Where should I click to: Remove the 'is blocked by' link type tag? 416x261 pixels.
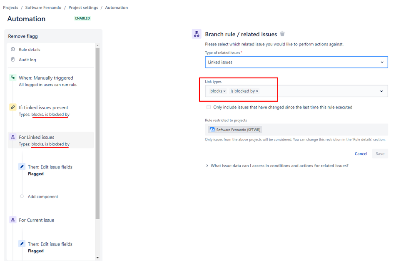pyautogui.click(x=257, y=91)
